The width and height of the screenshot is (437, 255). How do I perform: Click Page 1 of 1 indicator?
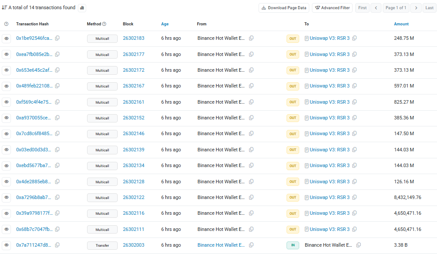click(396, 8)
